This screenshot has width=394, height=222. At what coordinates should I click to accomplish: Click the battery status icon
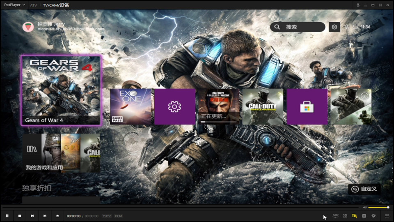[355, 27]
